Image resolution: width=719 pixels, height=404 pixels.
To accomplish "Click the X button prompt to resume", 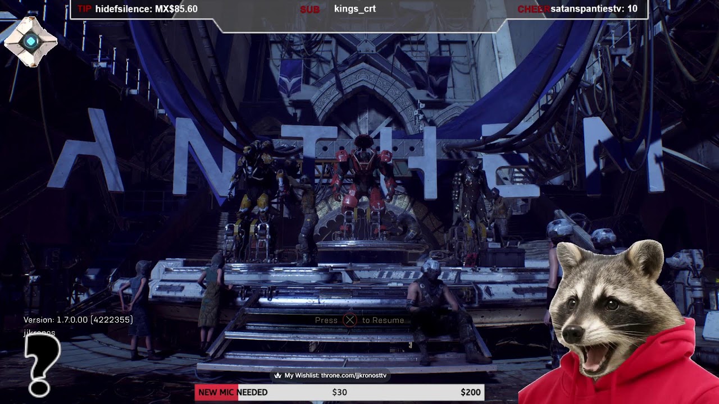I will (350, 320).
